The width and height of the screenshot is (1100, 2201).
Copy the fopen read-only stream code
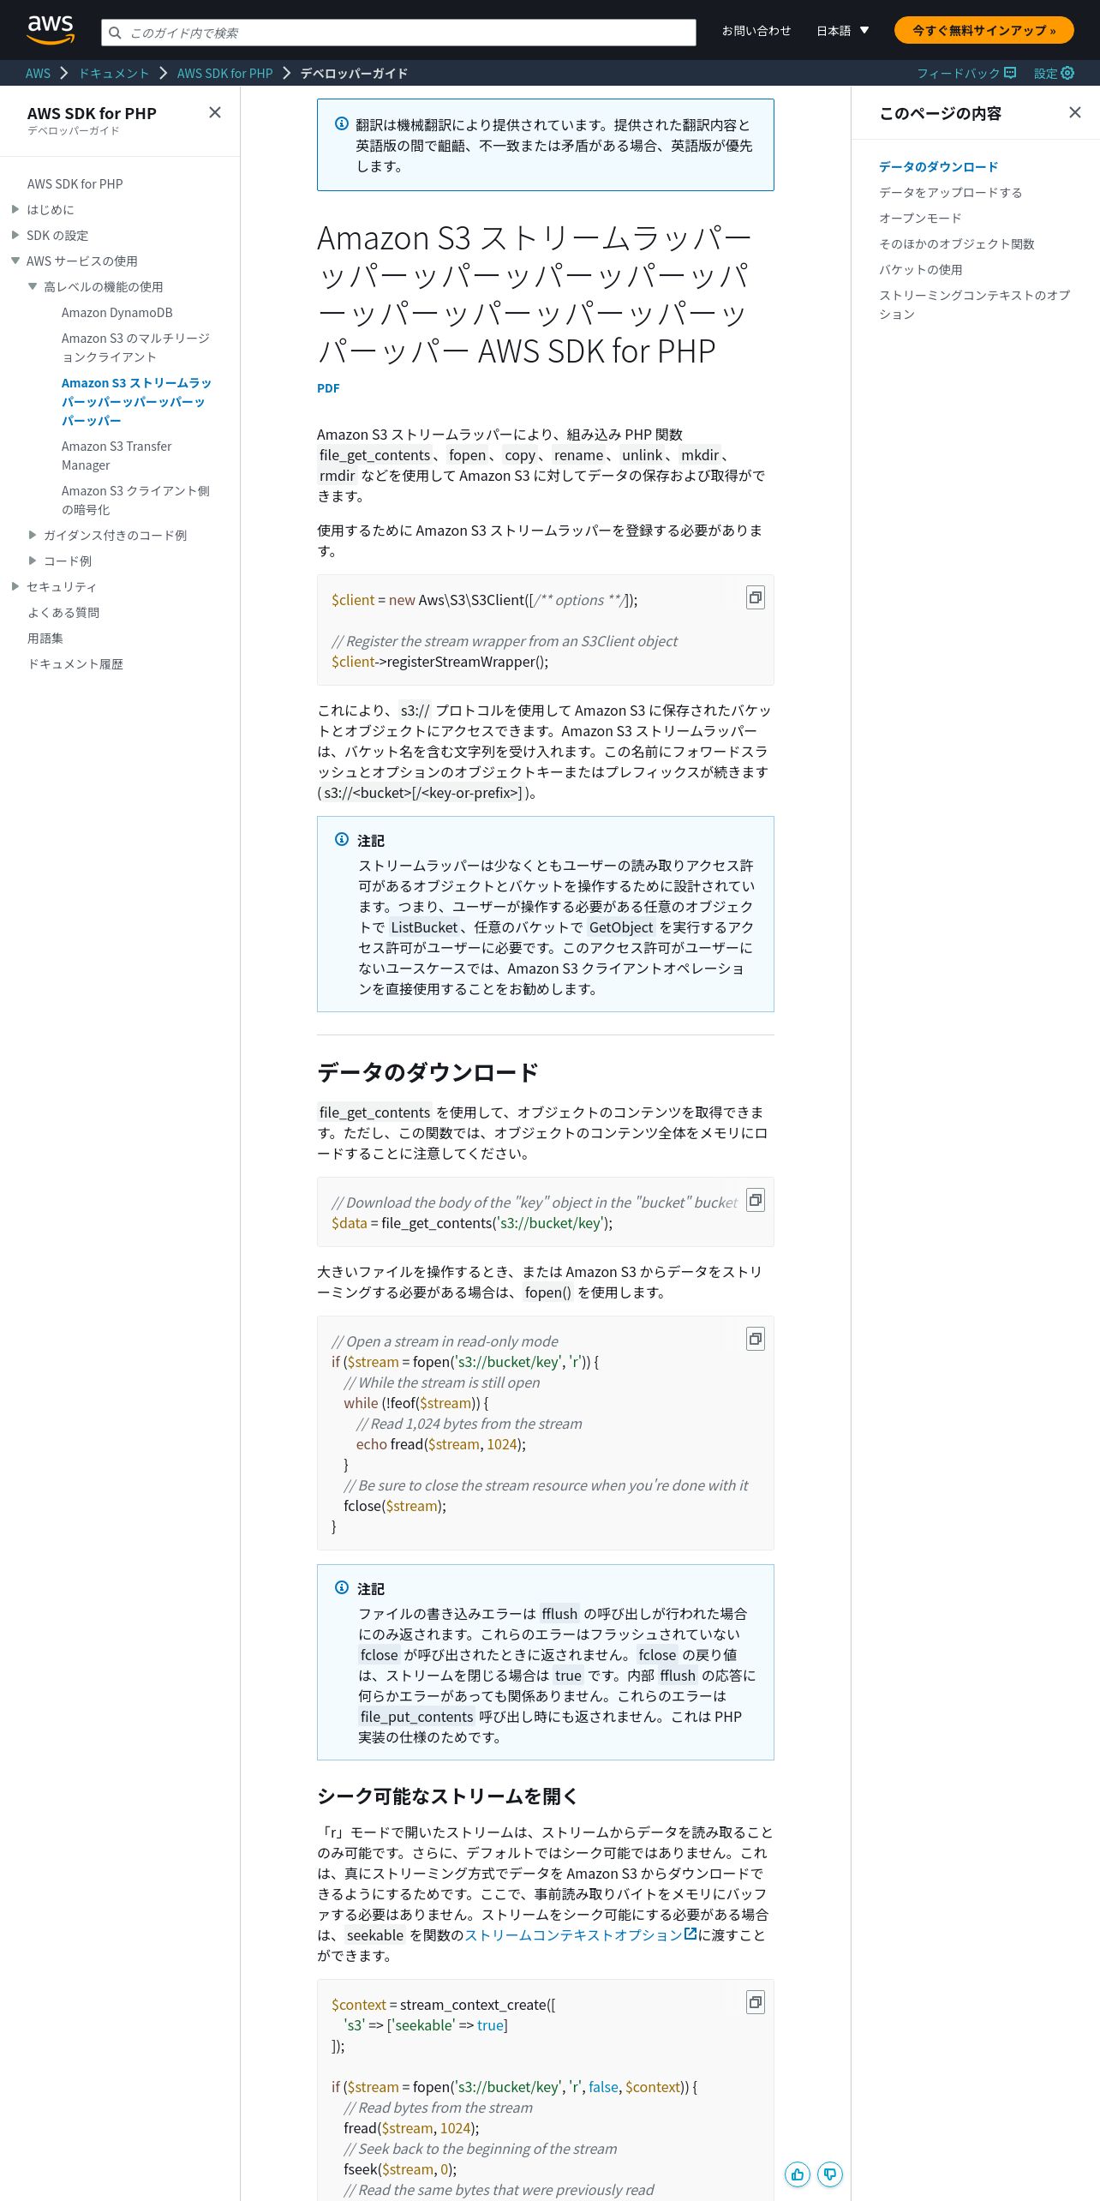[x=755, y=1339]
